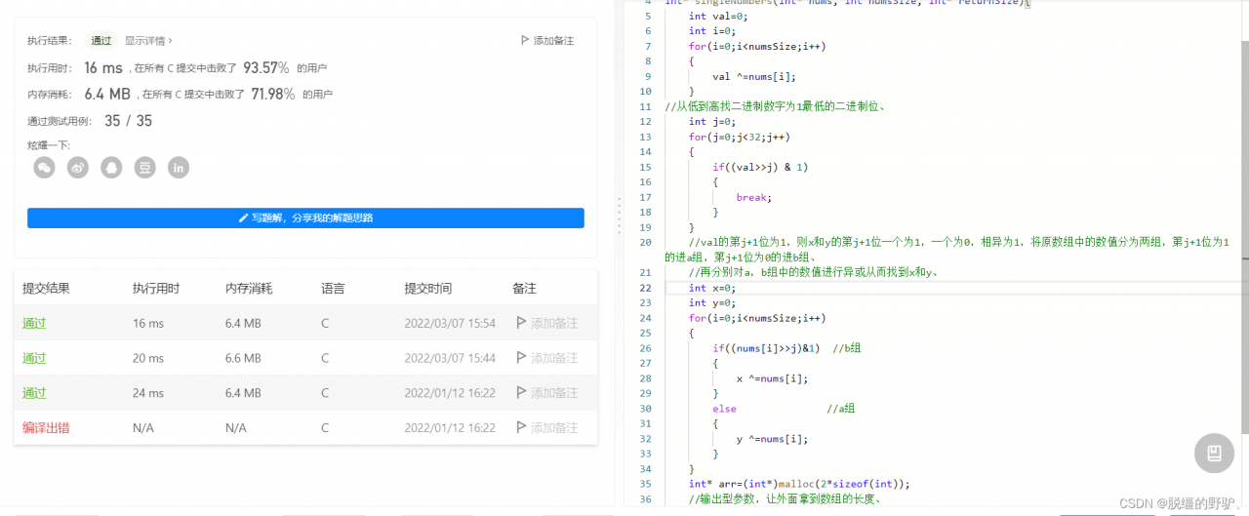Click the 语言 column header

(x=333, y=289)
